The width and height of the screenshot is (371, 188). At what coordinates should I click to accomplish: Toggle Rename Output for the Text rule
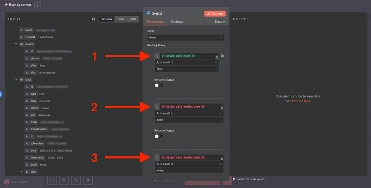click(159, 85)
